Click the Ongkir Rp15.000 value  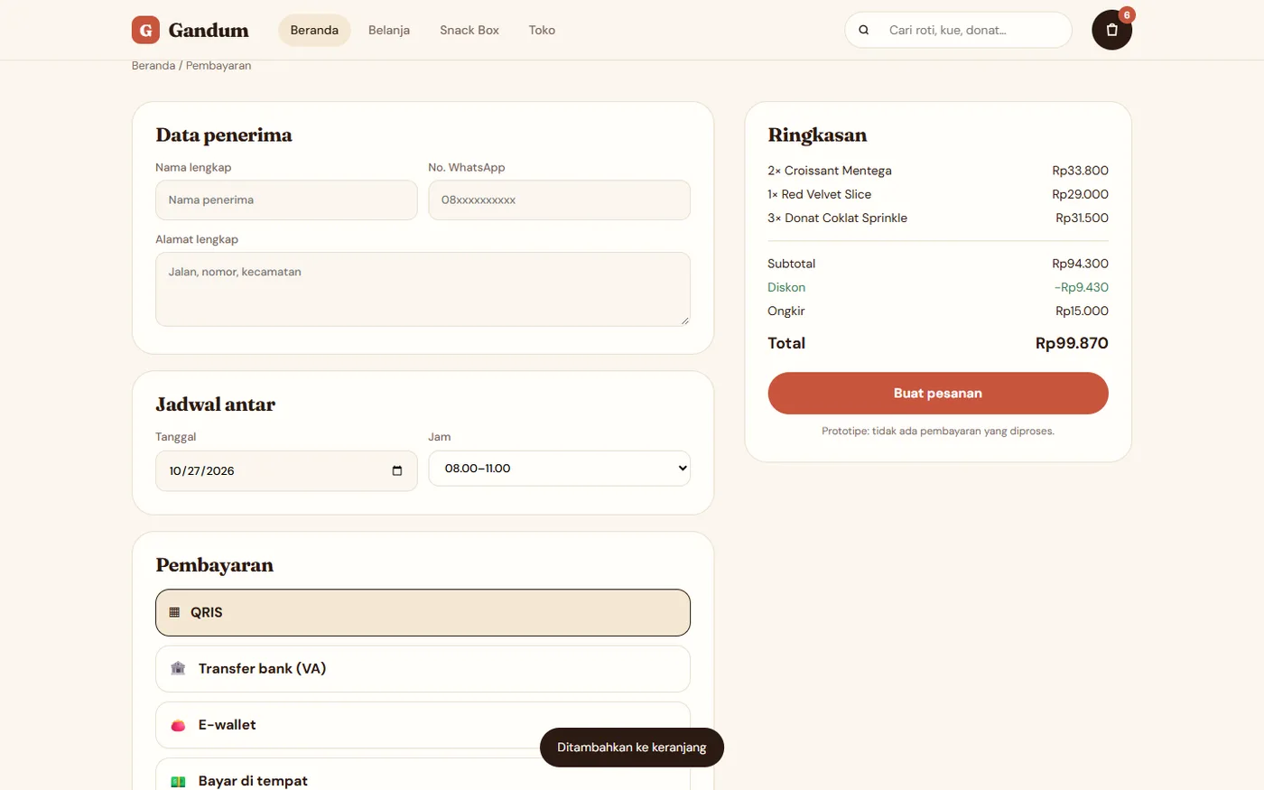coord(1082,311)
